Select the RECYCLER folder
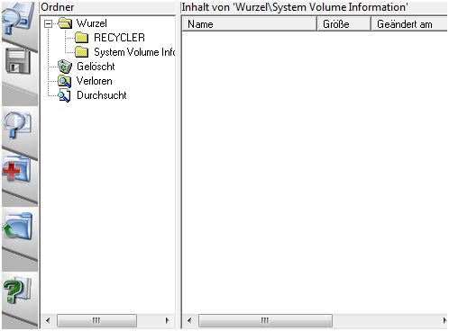Screen dimensions: 449x331 point(119,38)
